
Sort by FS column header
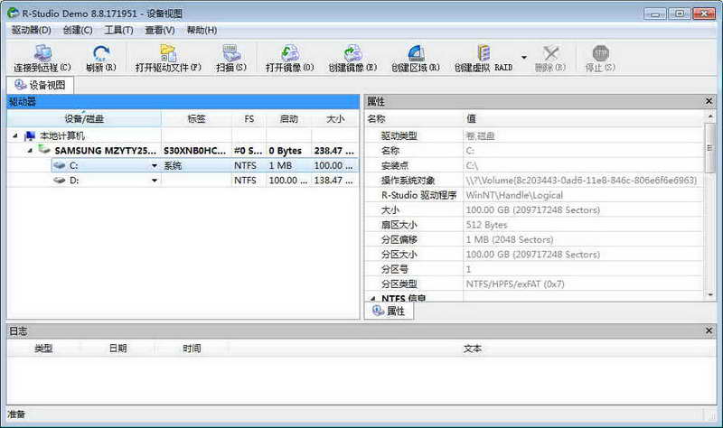coord(249,119)
